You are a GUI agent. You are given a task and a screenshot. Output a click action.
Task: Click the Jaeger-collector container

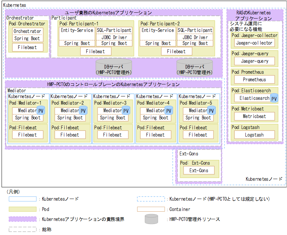point(254,43)
